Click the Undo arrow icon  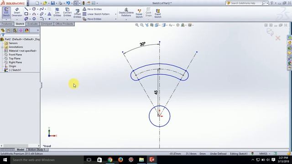[x=68, y=3]
